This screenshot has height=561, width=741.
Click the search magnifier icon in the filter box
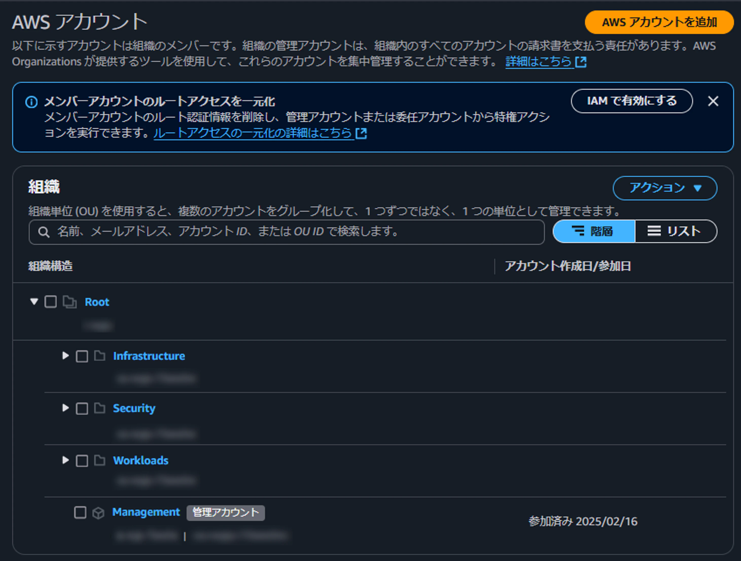coord(44,232)
